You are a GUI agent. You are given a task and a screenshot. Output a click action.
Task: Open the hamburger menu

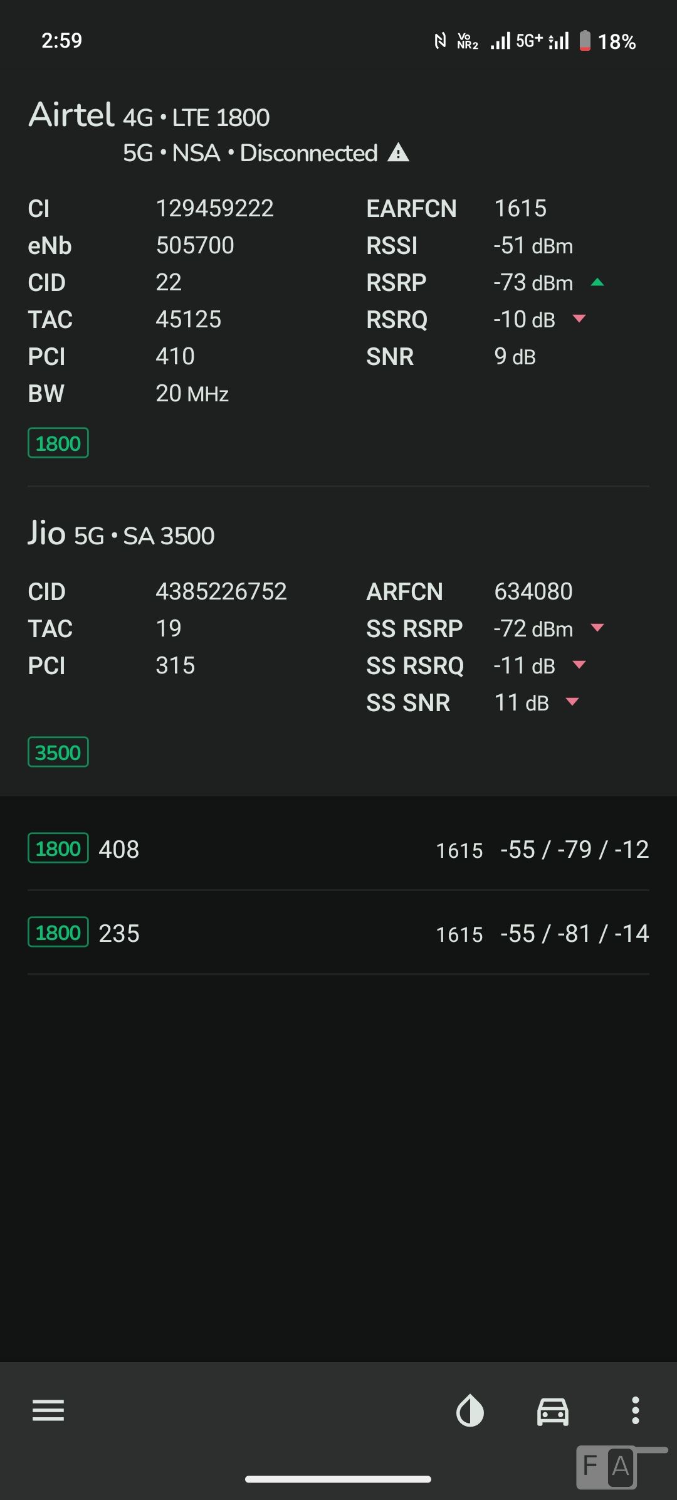tap(48, 1410)
